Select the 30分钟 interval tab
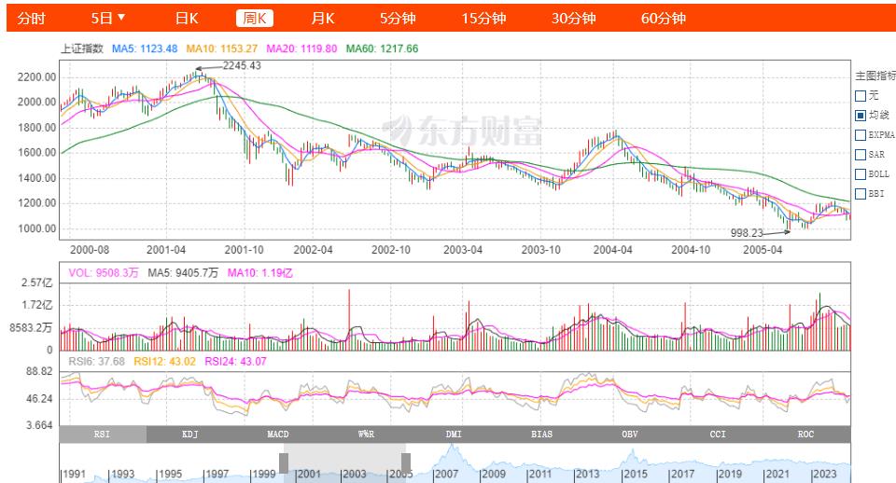Screen dimensions: 896x483 click(x=574, y=19)
